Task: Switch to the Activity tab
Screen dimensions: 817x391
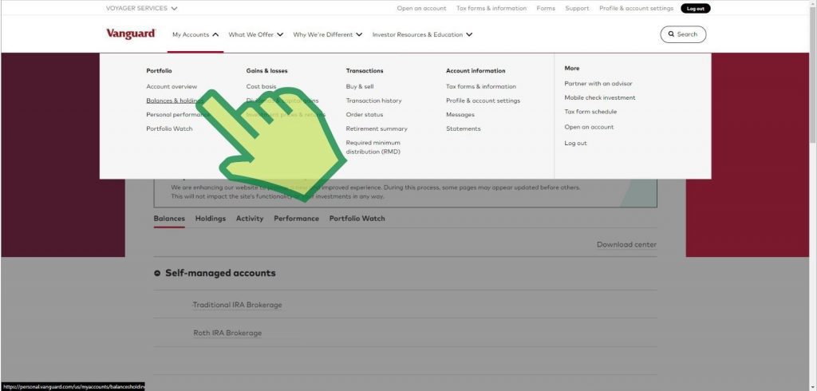Action: pos(250,219)
